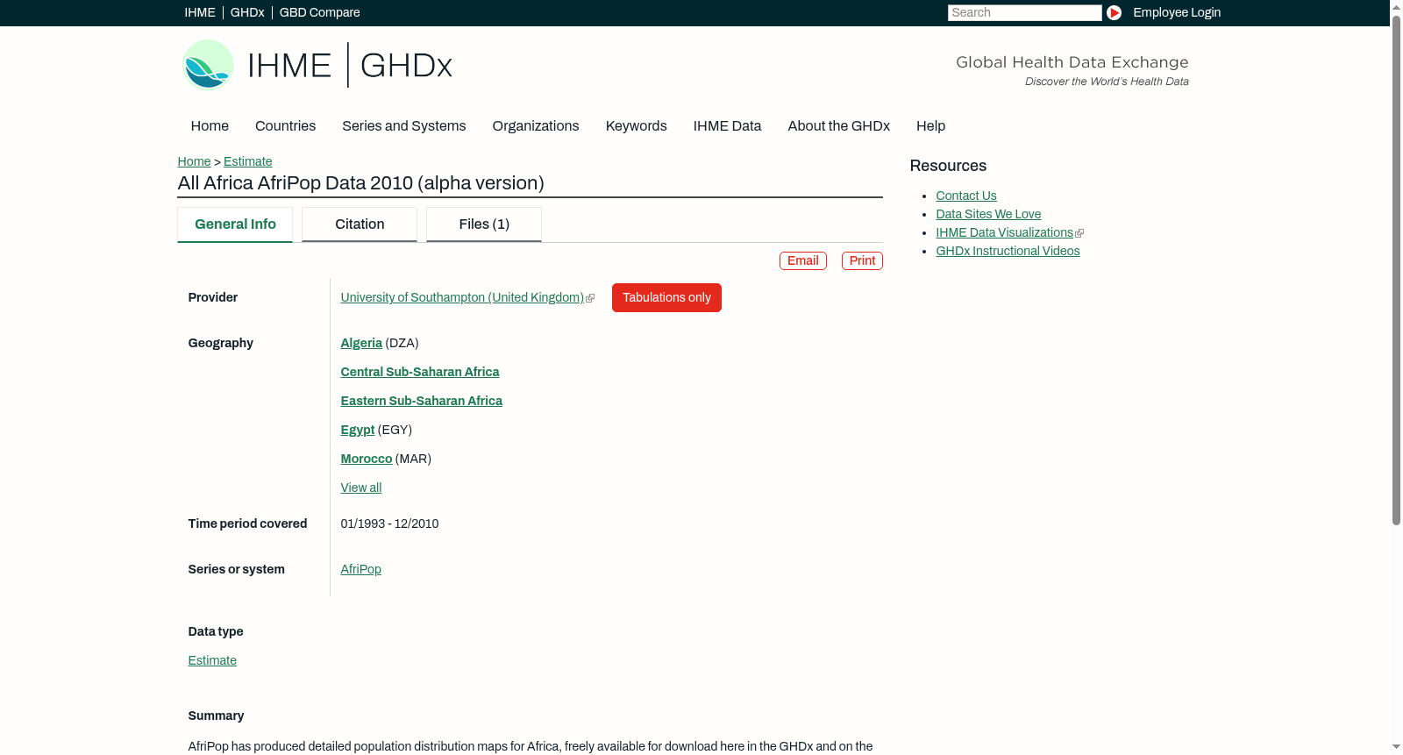Viewport: 1403px width, 755px height.
Task: Open the Egypt geography link
Action: (x=358, y=430)
